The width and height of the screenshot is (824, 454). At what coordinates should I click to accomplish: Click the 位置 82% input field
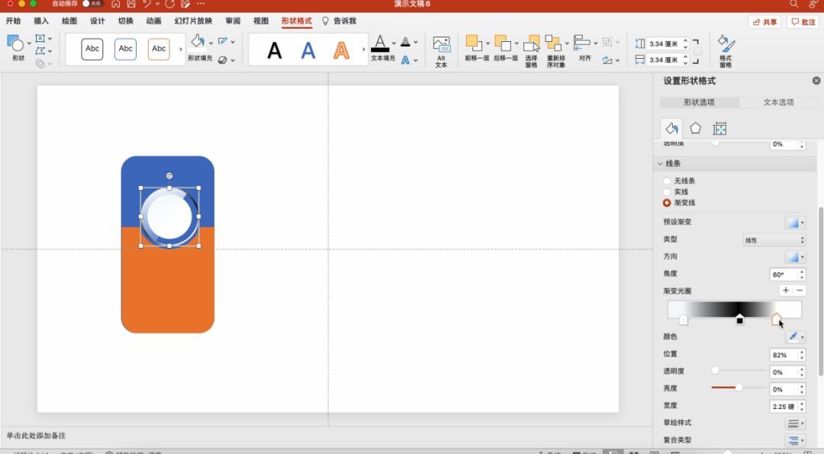(x=783, y=356)
